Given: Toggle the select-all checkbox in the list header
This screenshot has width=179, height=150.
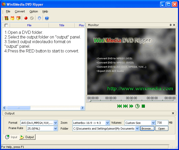Looking at the screenshot, I should point(6,25).
